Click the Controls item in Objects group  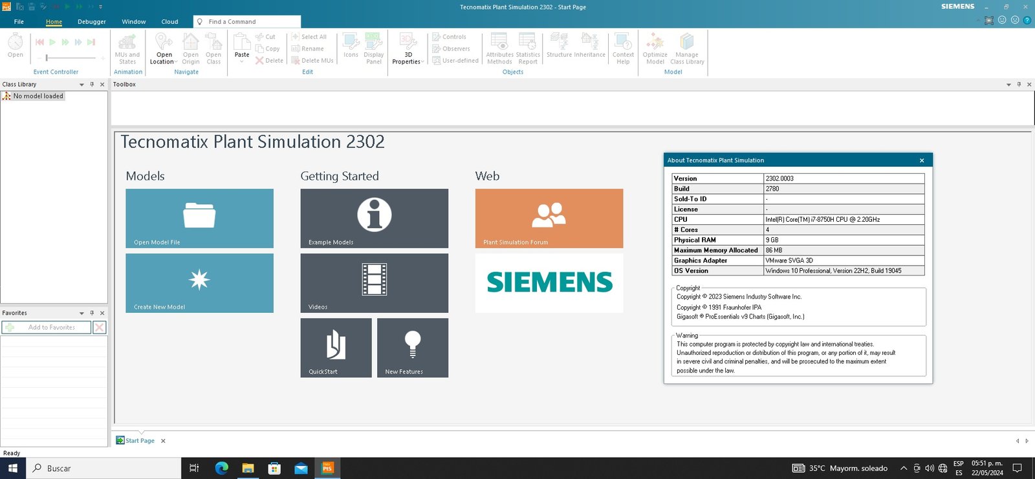pyautogui.click(x=450, y=37)
